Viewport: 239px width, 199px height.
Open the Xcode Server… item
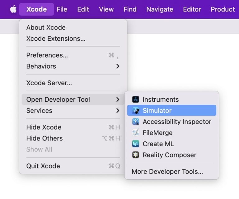click(49, 83)
